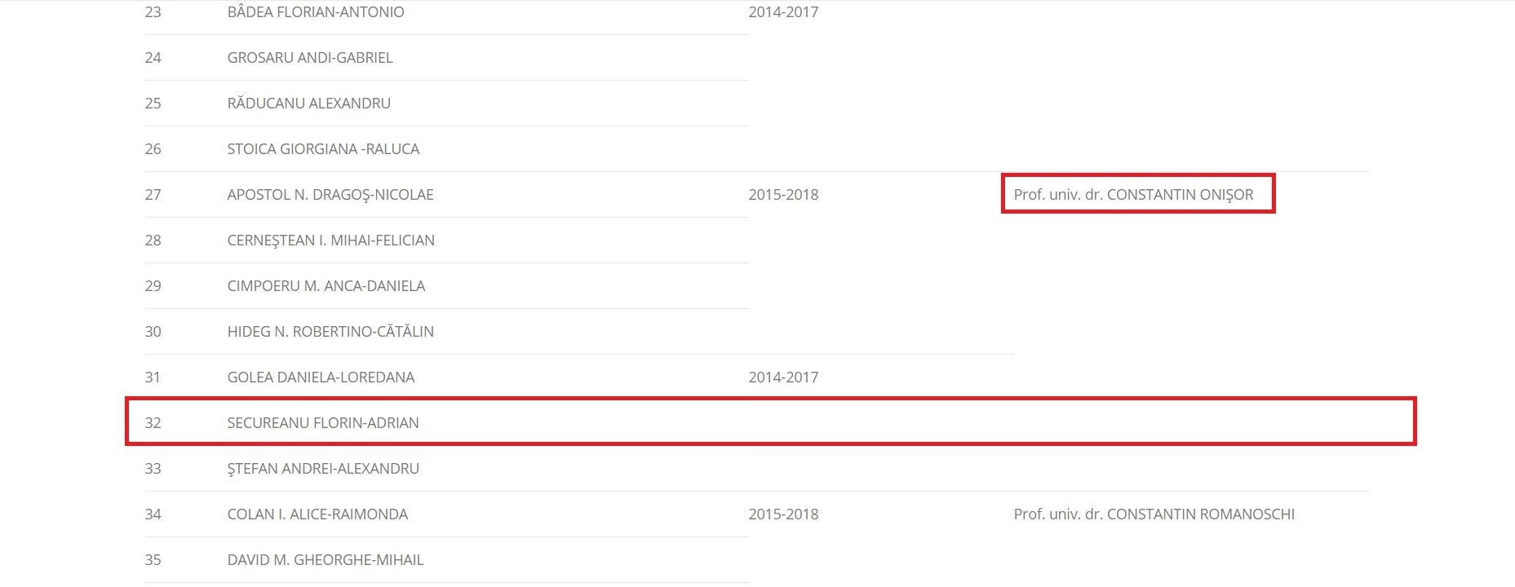Click the name BÂDEA FLORIAN-ANTONIO
The height and width of the screenshot is (587, 1515).
(x=315, y=12)
